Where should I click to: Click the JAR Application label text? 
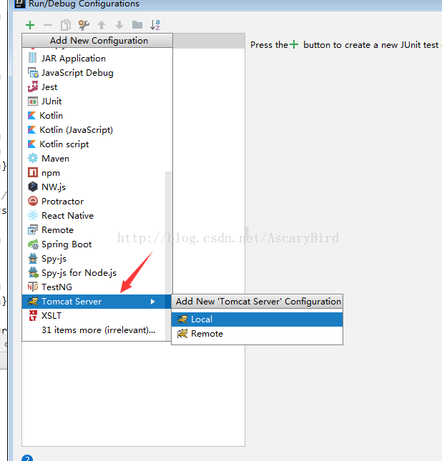[73, 59]
